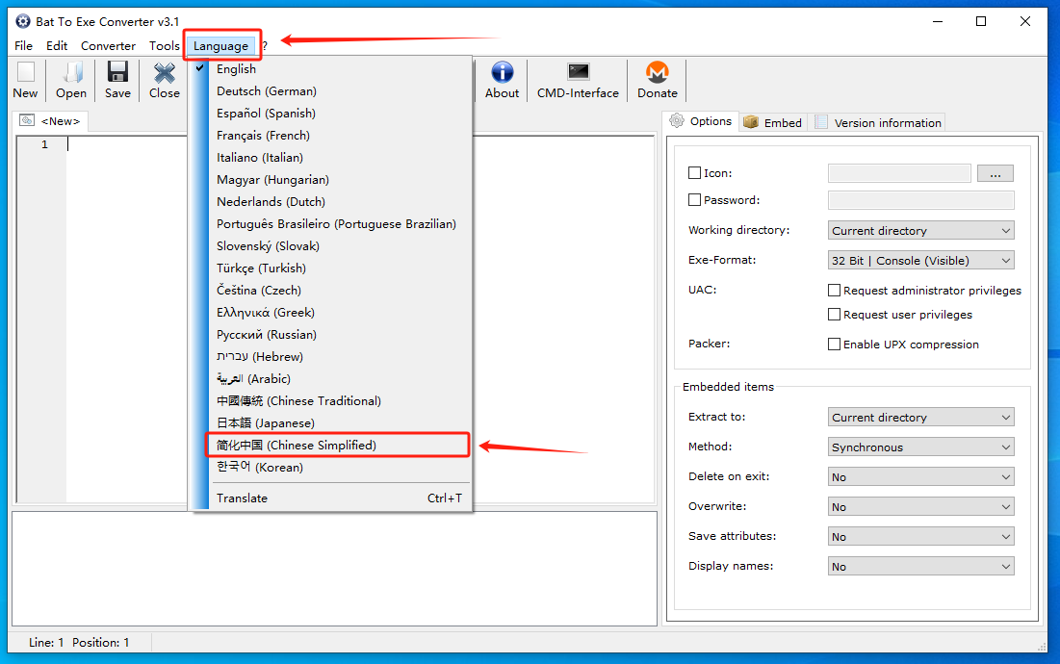The height and width of the screenshot is (664, 1060).
Task: Click the Language menu
Action: tap(221, 46)
